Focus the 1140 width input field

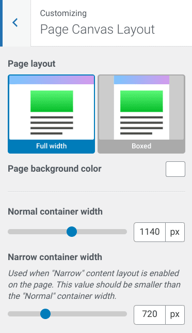tap(150, 232)
